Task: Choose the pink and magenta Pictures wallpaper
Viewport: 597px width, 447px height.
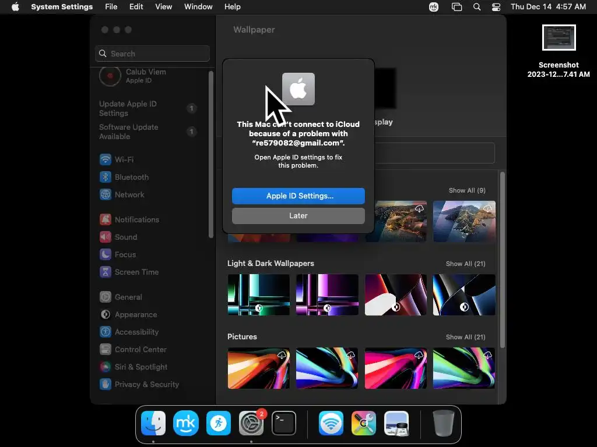Action: pyautogui.click(x=396, y=368)
